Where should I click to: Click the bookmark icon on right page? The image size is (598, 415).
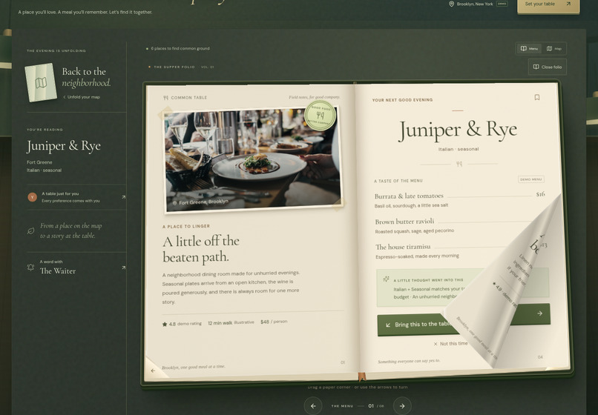[537, 98]
